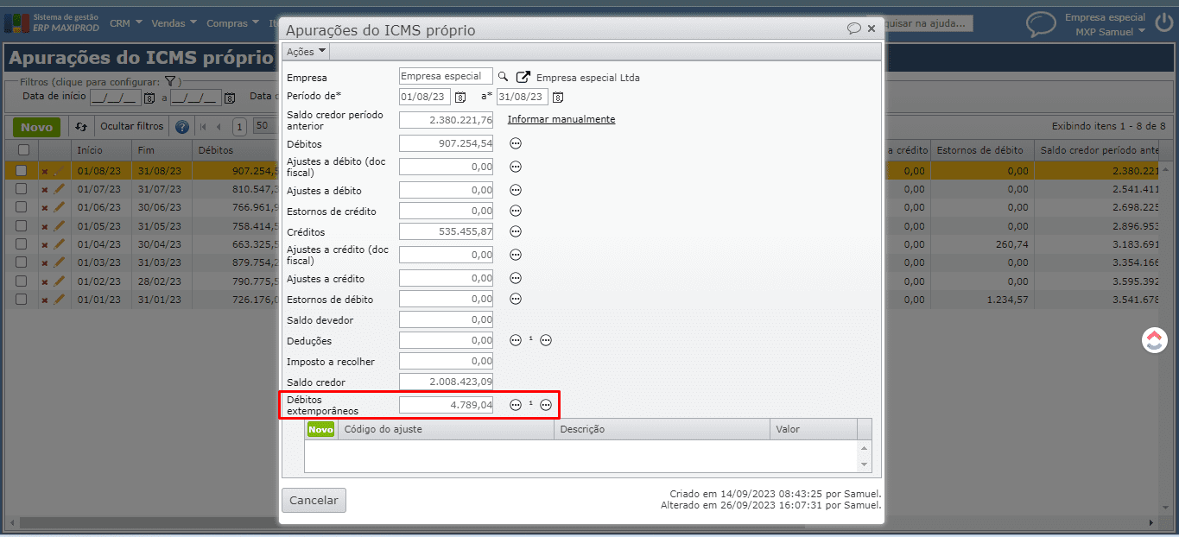Open calendar picker for Período de start date
This screenshot has width=1179, height=537.
[x=460, y=97]
